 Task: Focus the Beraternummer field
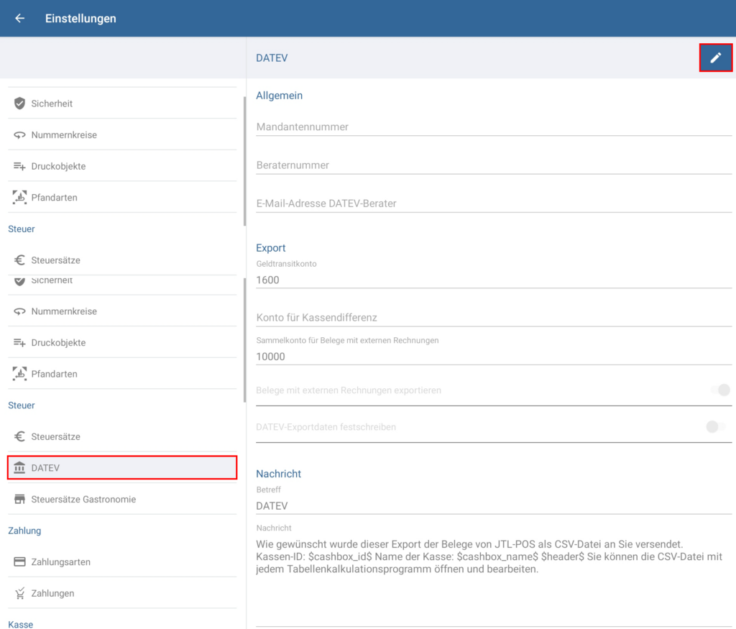pyautogui.click(x=493, y=165)
